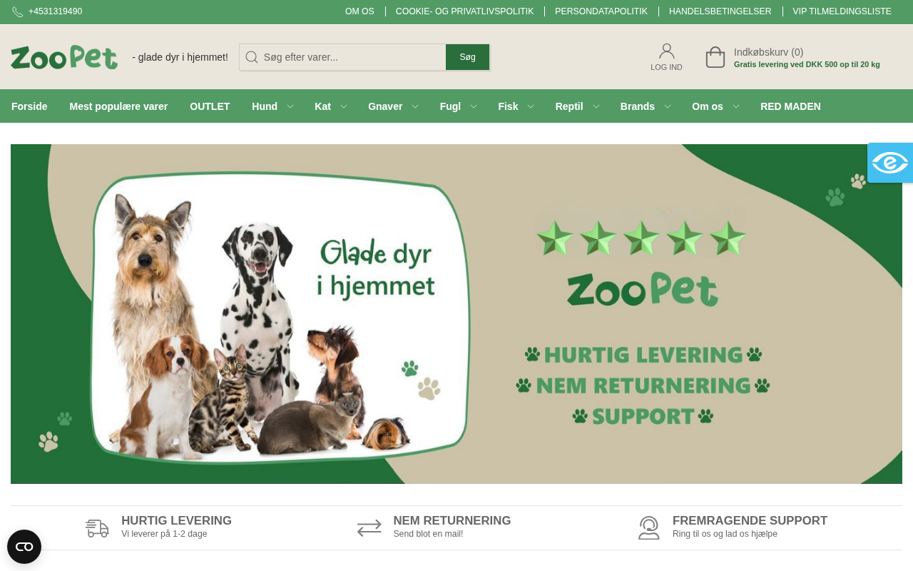Click the phone icon beside +4531319490
Screen dimensions: 913x571
pos(17,12)
